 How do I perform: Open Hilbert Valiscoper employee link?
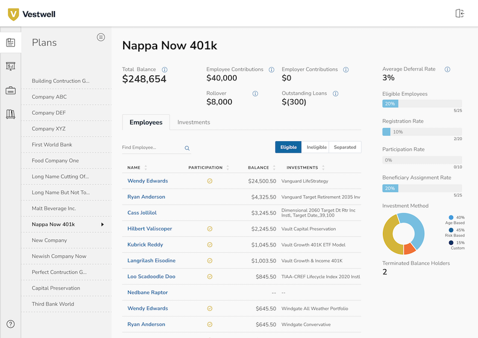click(x=150, y=229)
